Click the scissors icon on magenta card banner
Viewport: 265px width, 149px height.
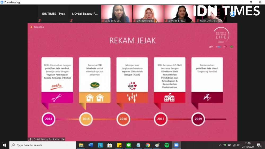[57, 98]
